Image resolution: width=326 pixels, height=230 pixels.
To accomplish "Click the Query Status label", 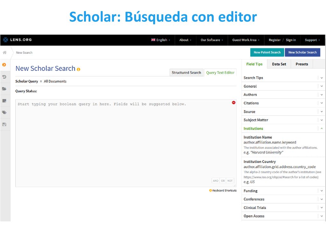I will (26, 91).
